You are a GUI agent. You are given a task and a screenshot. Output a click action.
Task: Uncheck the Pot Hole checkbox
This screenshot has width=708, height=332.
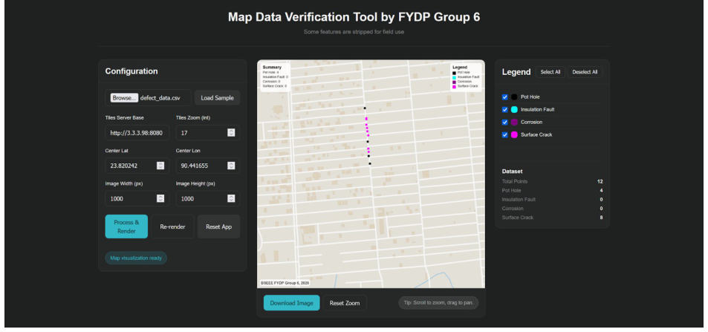click(504, 97)
